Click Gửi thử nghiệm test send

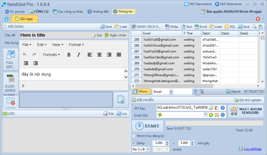248,100
